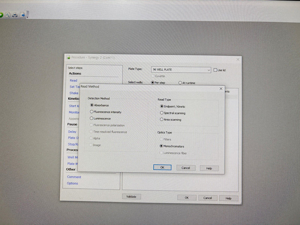Close the Read Method dialog
Image resolution: width=300 pixels, height=225 pixels.
[220, 88]
